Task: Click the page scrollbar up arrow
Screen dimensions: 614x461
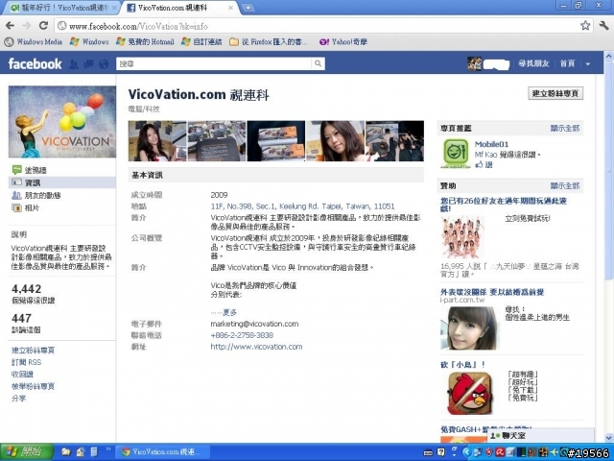Action: tap(609, 56)
